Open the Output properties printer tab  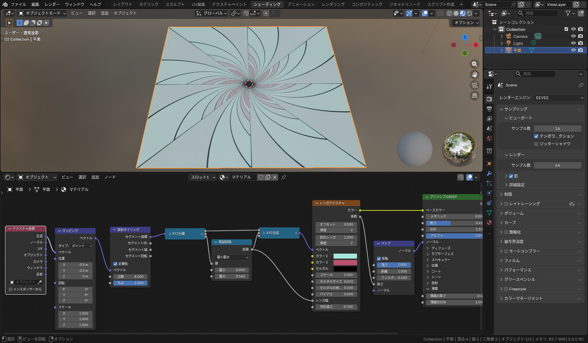(489, 109)
